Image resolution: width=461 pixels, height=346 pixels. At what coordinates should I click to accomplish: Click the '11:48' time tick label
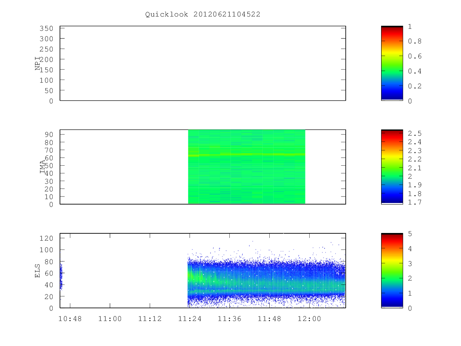(269, 319)
